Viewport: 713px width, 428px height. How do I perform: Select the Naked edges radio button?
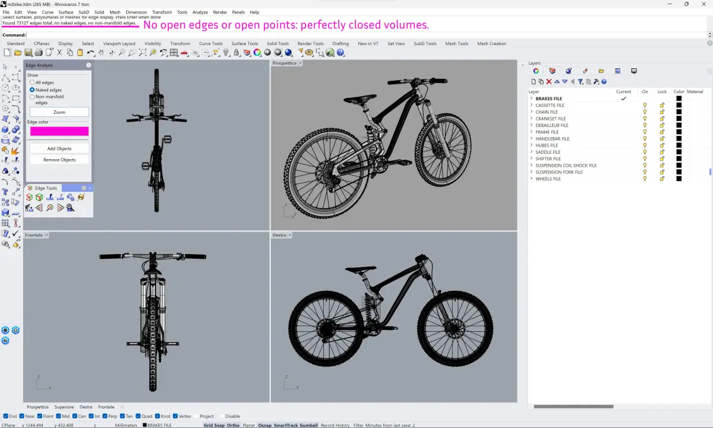click(x=32, y=90)
